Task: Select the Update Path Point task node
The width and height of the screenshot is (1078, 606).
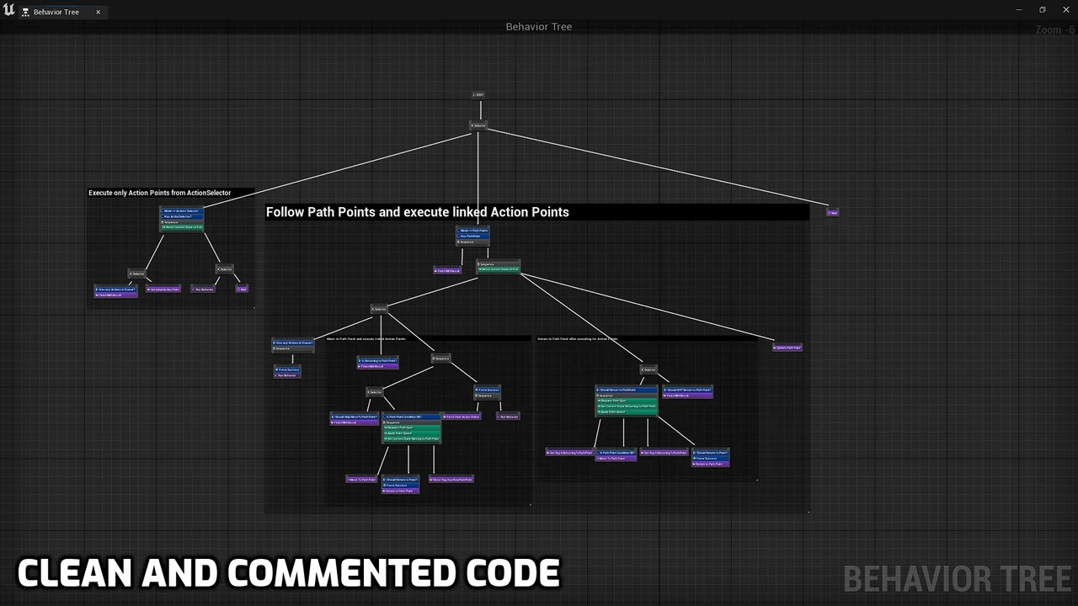Action: click(787, 348)
